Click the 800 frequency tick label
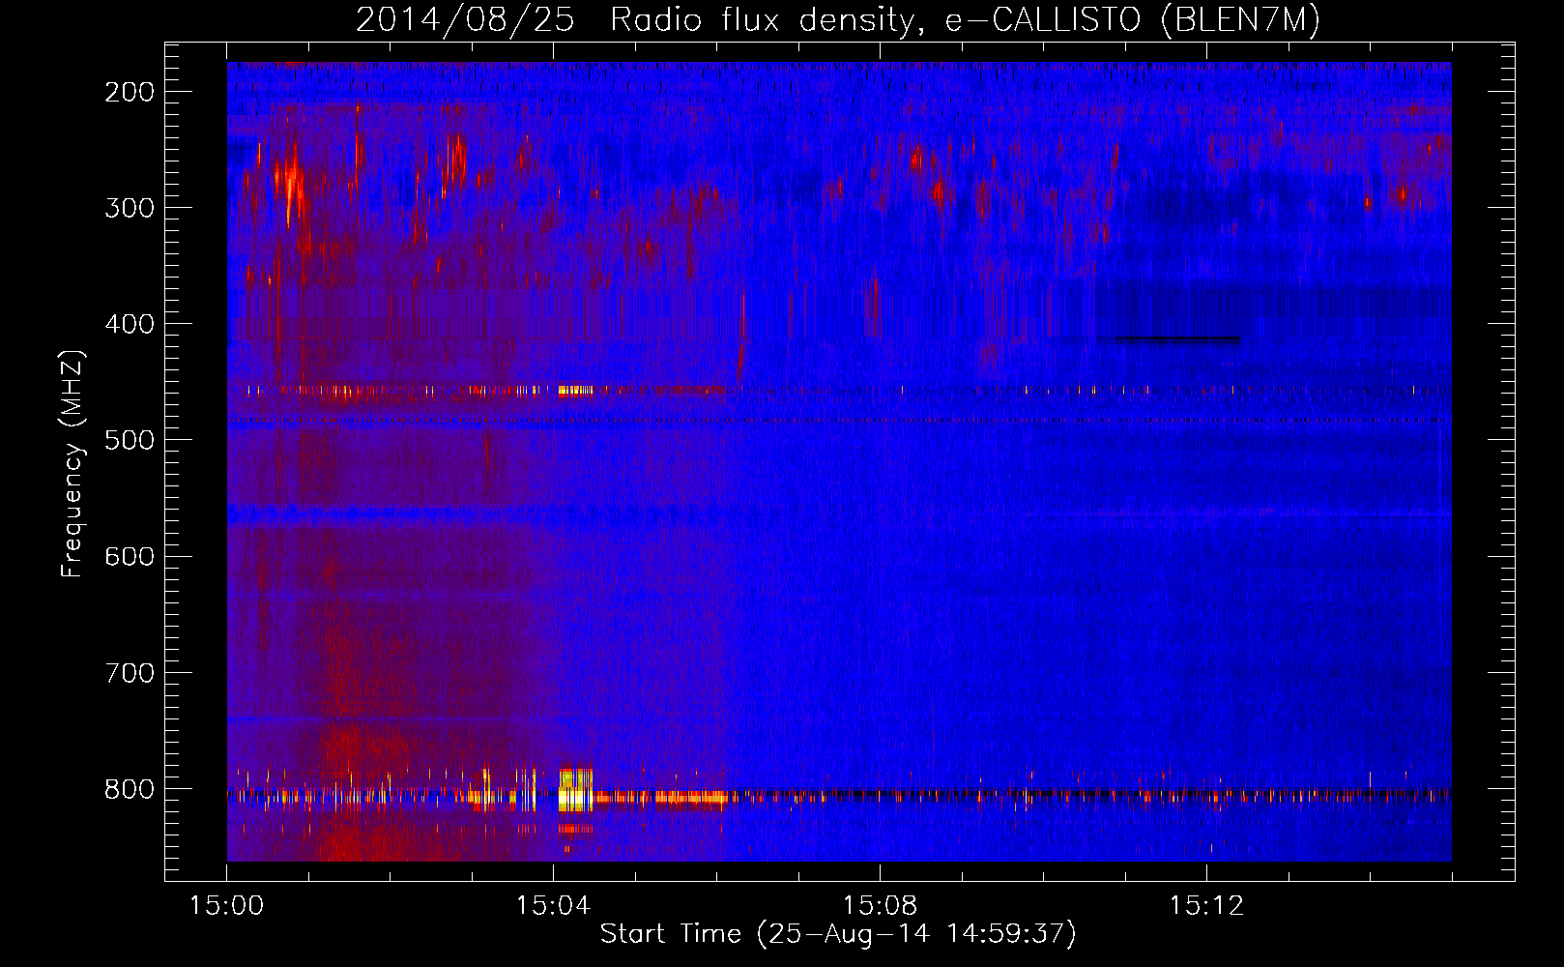Image resolution: width=1564 pixels, height=967 pixels. 130,789
